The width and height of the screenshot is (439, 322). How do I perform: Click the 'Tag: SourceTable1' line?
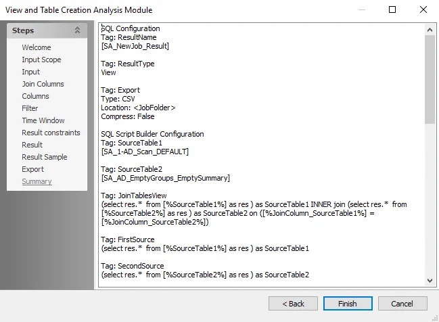(132, 143)
